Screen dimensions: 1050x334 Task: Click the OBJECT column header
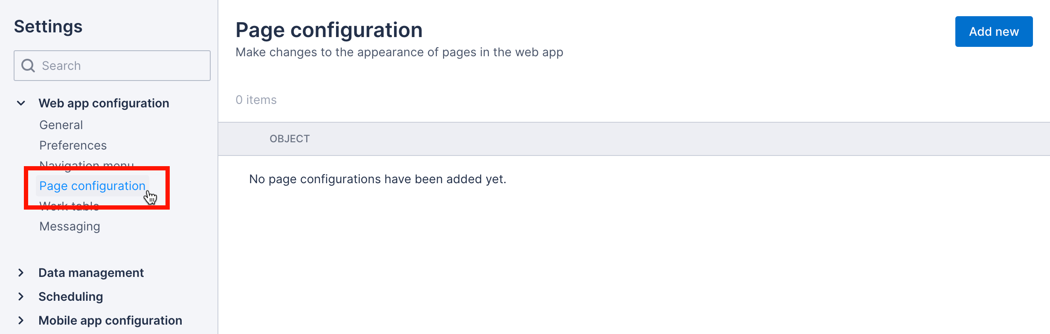(290, 138)
